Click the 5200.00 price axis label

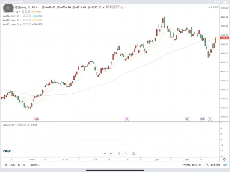[x=225, y=17]
